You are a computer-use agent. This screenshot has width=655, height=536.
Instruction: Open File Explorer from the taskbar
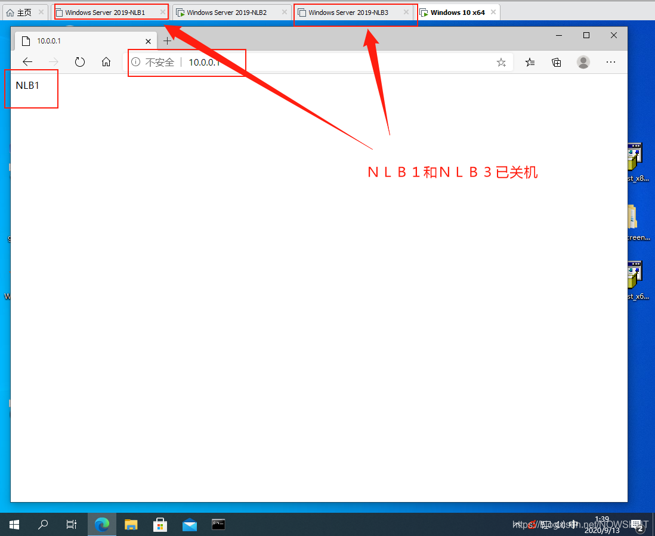tap(131, 524)
